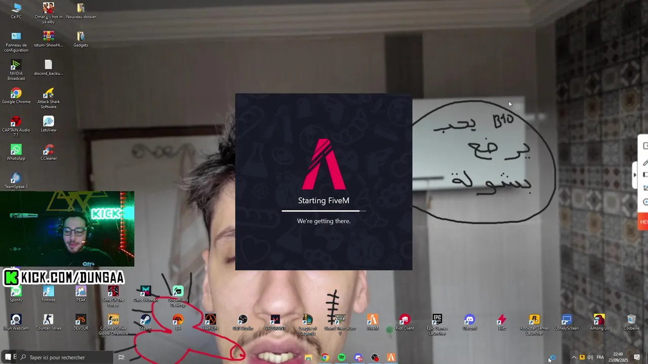Image resolution: width=648 pixels, height=364 pixels.
Task: Open the Corbeille recycle bin
Action: pos(632,322)
